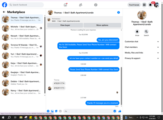163x120 pixels.
Task: Expand Media, files and links section
Action: click(142, 53)
